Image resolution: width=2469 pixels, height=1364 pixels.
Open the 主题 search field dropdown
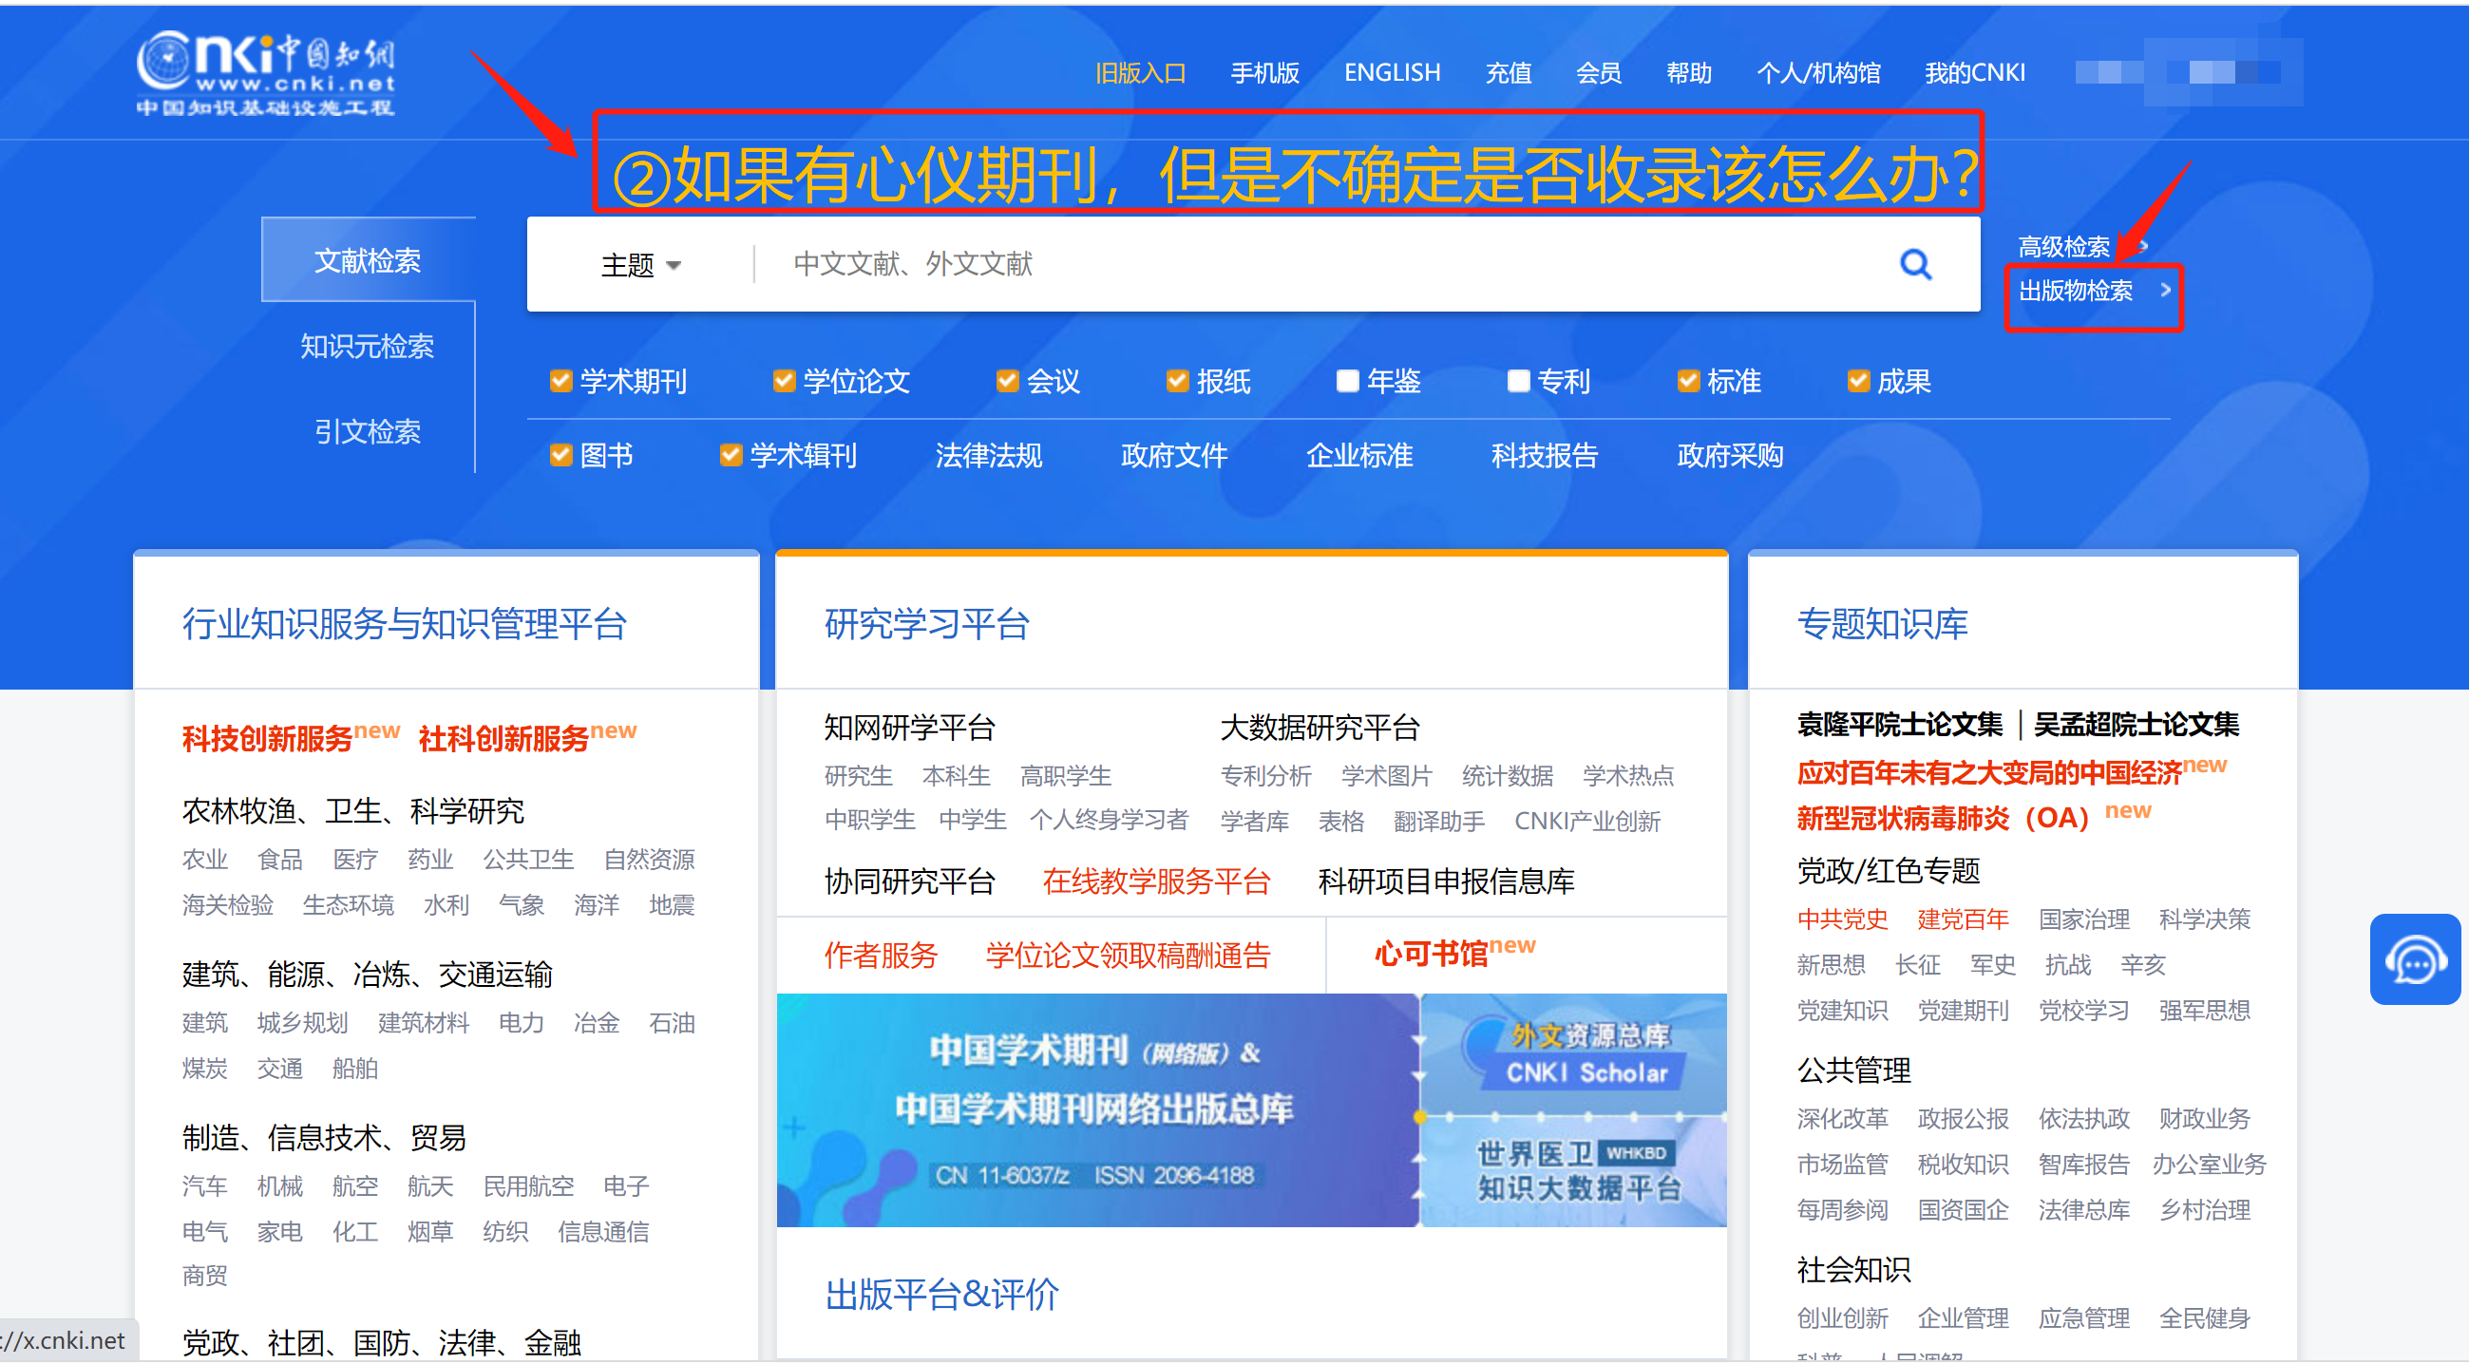coord(640,266)
